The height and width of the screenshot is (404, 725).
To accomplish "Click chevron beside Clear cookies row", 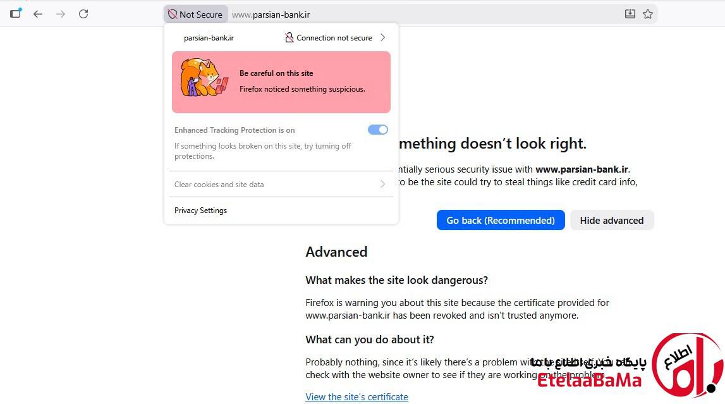I will (382, 185).
